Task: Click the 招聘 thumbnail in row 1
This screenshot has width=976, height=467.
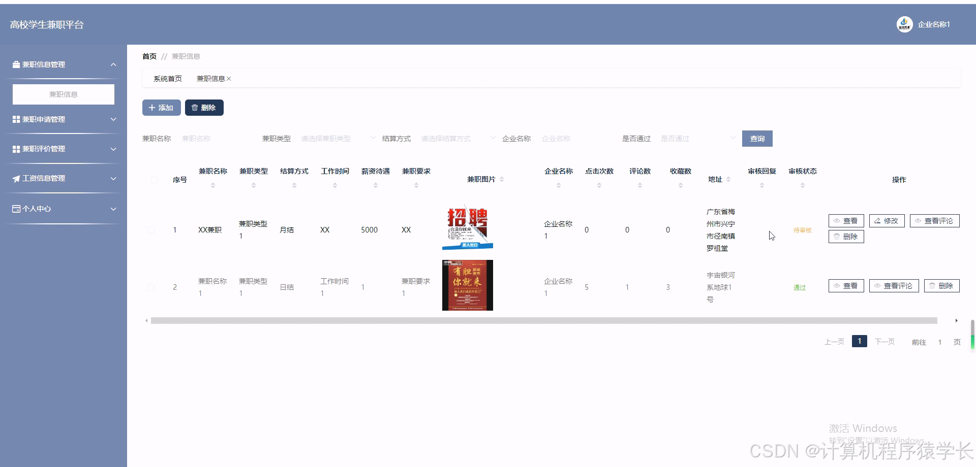Action: pyautogui.click(x=468, y=228)
